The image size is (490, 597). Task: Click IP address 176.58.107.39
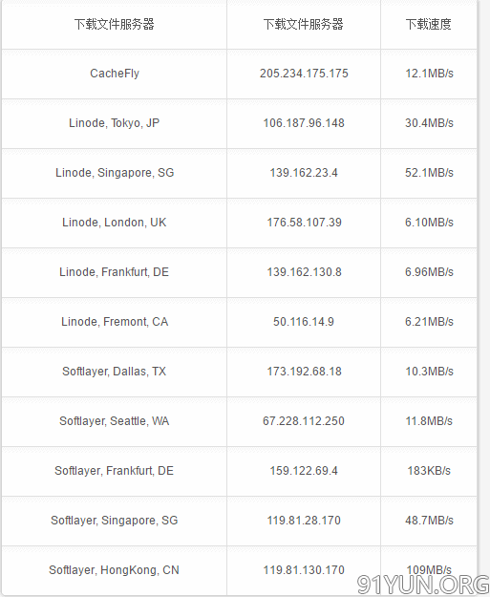pyautogui.click(x=304, y=223)
